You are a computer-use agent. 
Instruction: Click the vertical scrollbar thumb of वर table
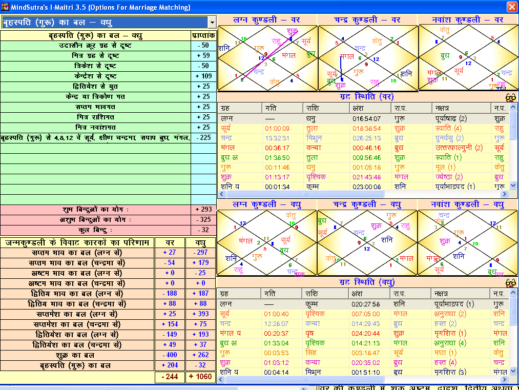click(513, 125)
